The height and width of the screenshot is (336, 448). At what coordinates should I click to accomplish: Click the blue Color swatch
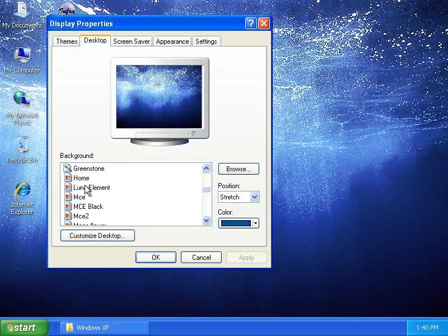point(236,223)
